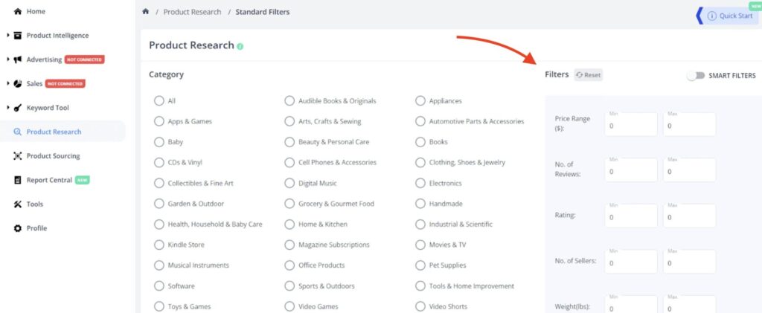
Task: Click the Rating Max input field
Action: (x=689, y=216)
